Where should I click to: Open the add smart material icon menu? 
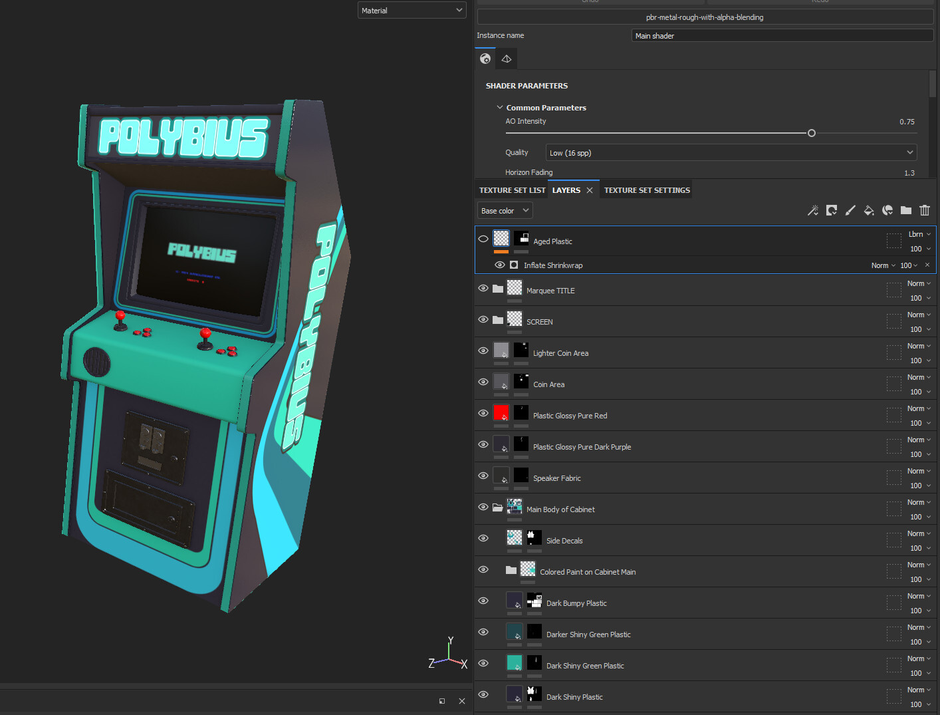887,211
